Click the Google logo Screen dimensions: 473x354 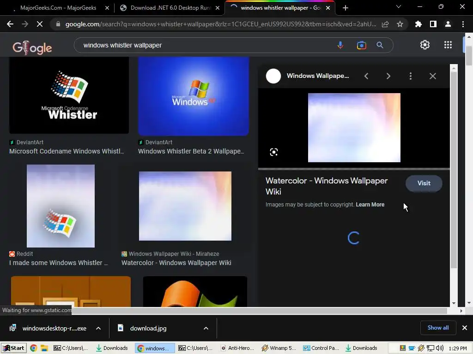tap(32, 47)
